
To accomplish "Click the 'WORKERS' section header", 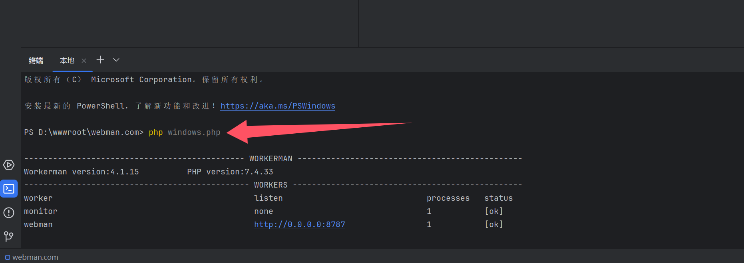I will pyautogui.click(x=271, y=185).
